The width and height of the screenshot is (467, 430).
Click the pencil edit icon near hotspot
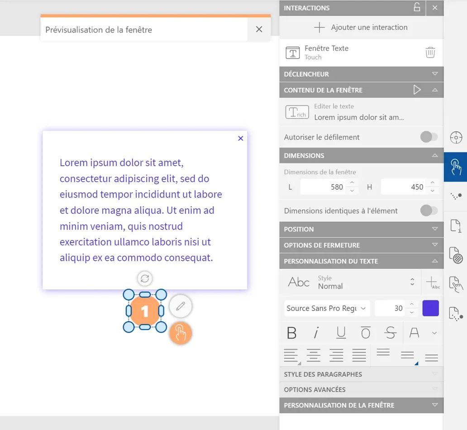[181, 306]
